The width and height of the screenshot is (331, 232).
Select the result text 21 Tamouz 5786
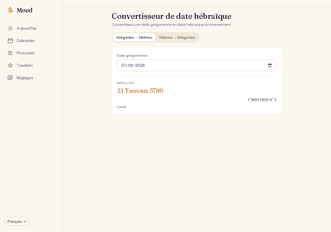(140, 91)
